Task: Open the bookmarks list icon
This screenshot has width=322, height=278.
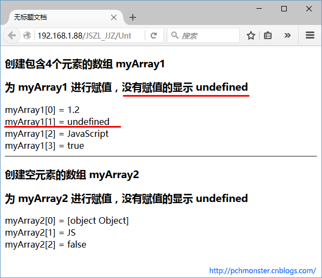Action: click(268, 35)
